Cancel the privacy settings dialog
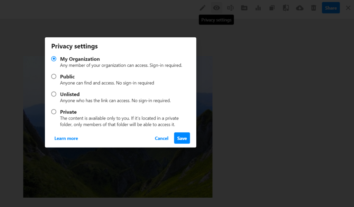354x207 pixels. (x=161, y=138)
